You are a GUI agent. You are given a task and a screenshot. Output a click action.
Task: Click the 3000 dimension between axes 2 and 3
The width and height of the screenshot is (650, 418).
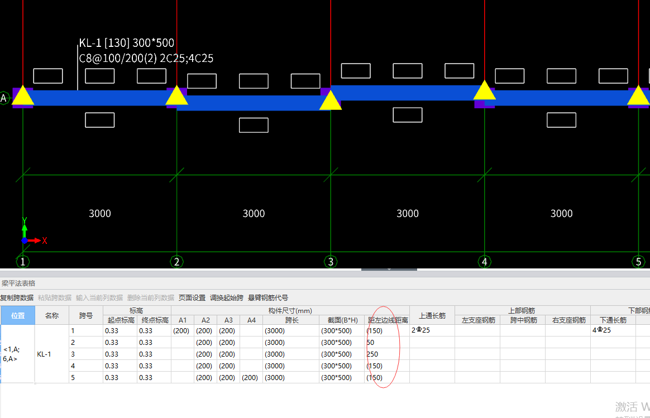coord(254,214)
